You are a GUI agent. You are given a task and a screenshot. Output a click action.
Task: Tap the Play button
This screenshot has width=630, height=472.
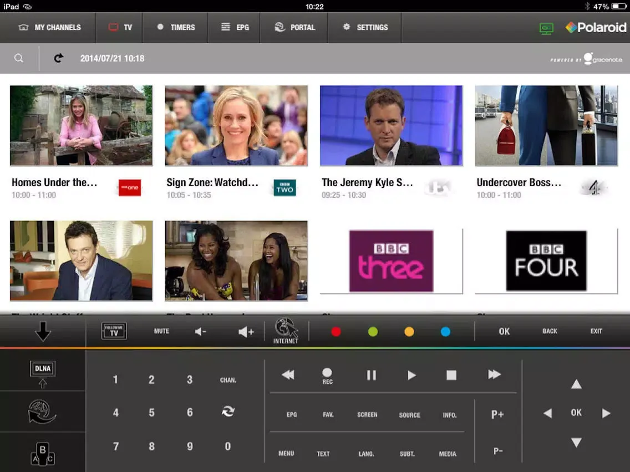411,375
